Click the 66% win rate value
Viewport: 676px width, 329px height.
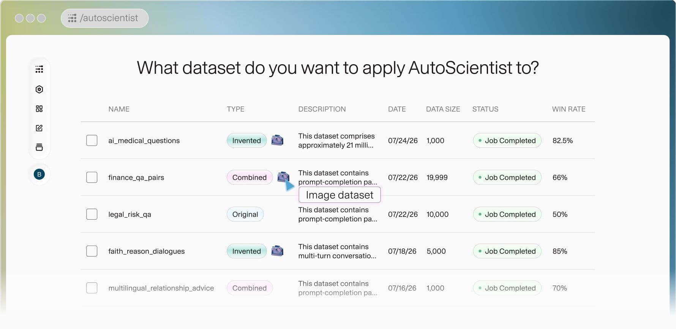click(560, 177)
